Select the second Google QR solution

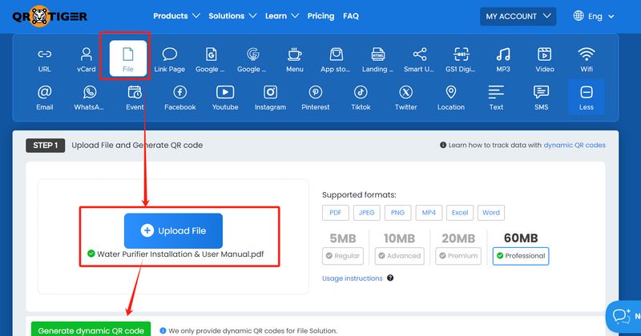(x=252, y=60)
